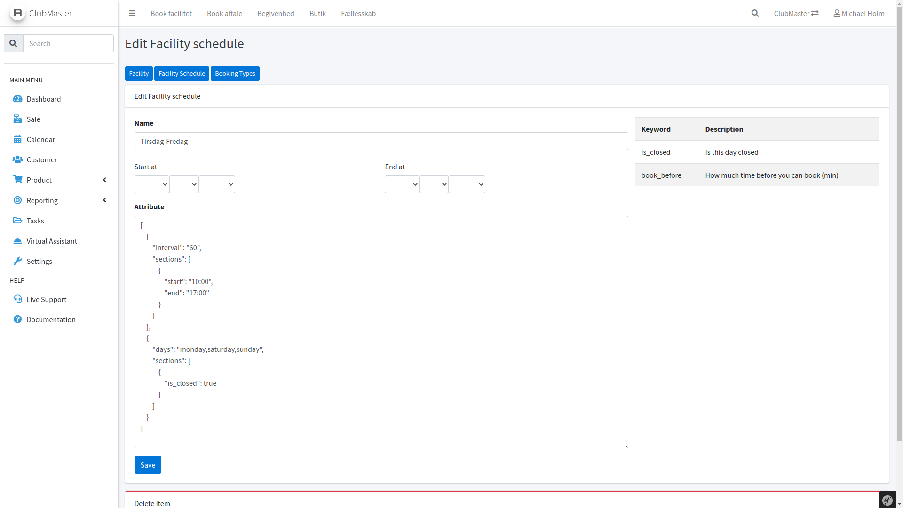903x508 pixels.
Task: Click the Symfony debug toolbar icon
Action: pos(887,500)
